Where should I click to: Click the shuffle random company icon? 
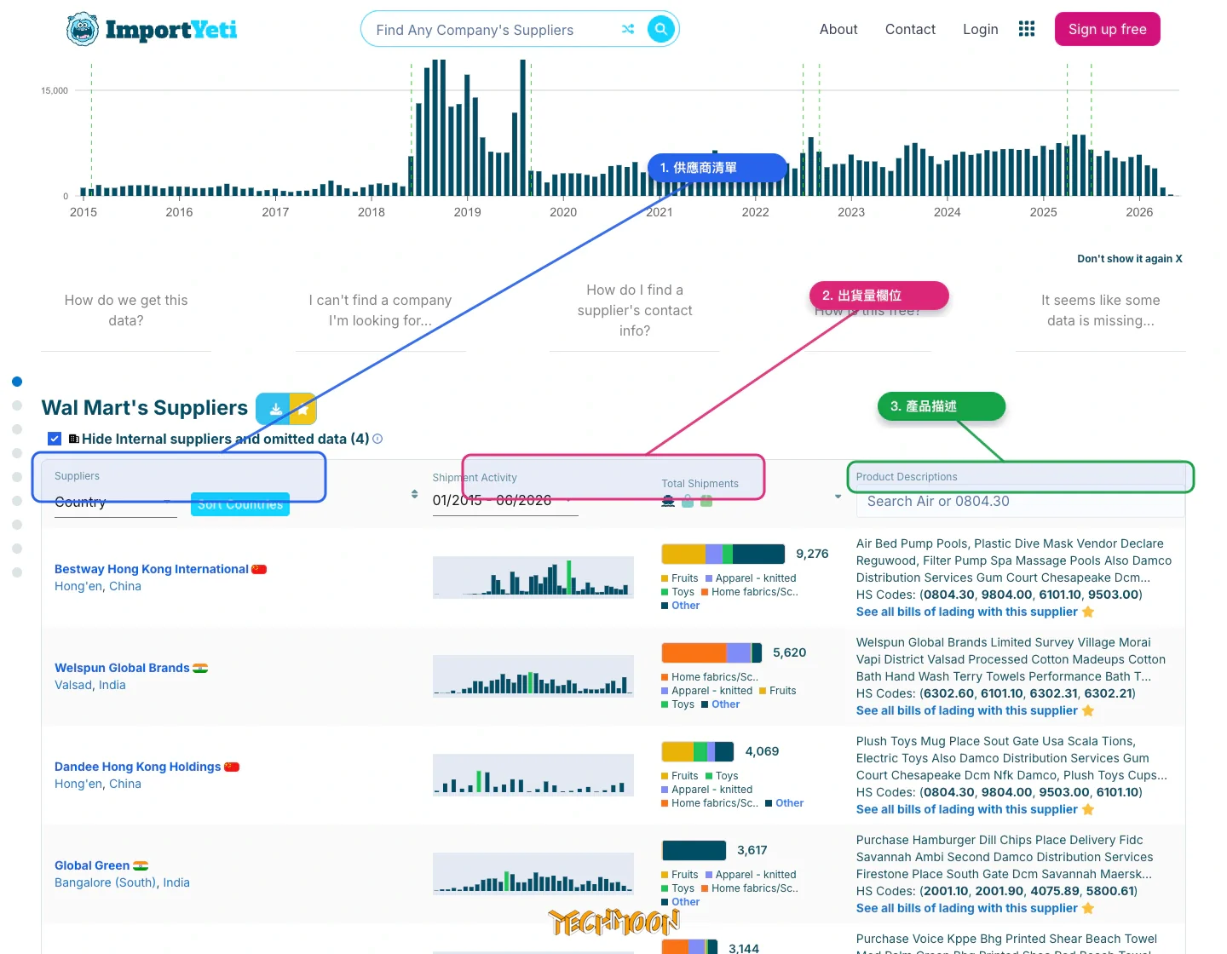pyautogui.click(x=628, y=29)
